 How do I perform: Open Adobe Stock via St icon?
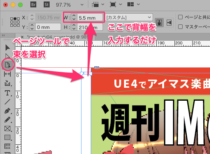point(46,5)
